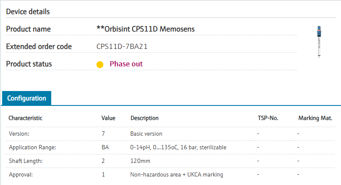Click the Device details heading

pos(28,11)
